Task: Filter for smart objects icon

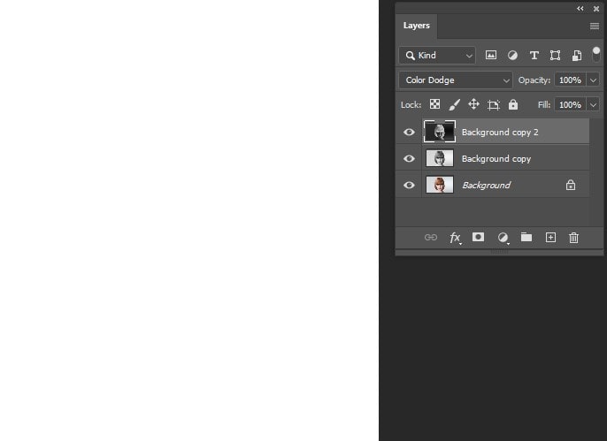Action: click(x=577, y=56)
